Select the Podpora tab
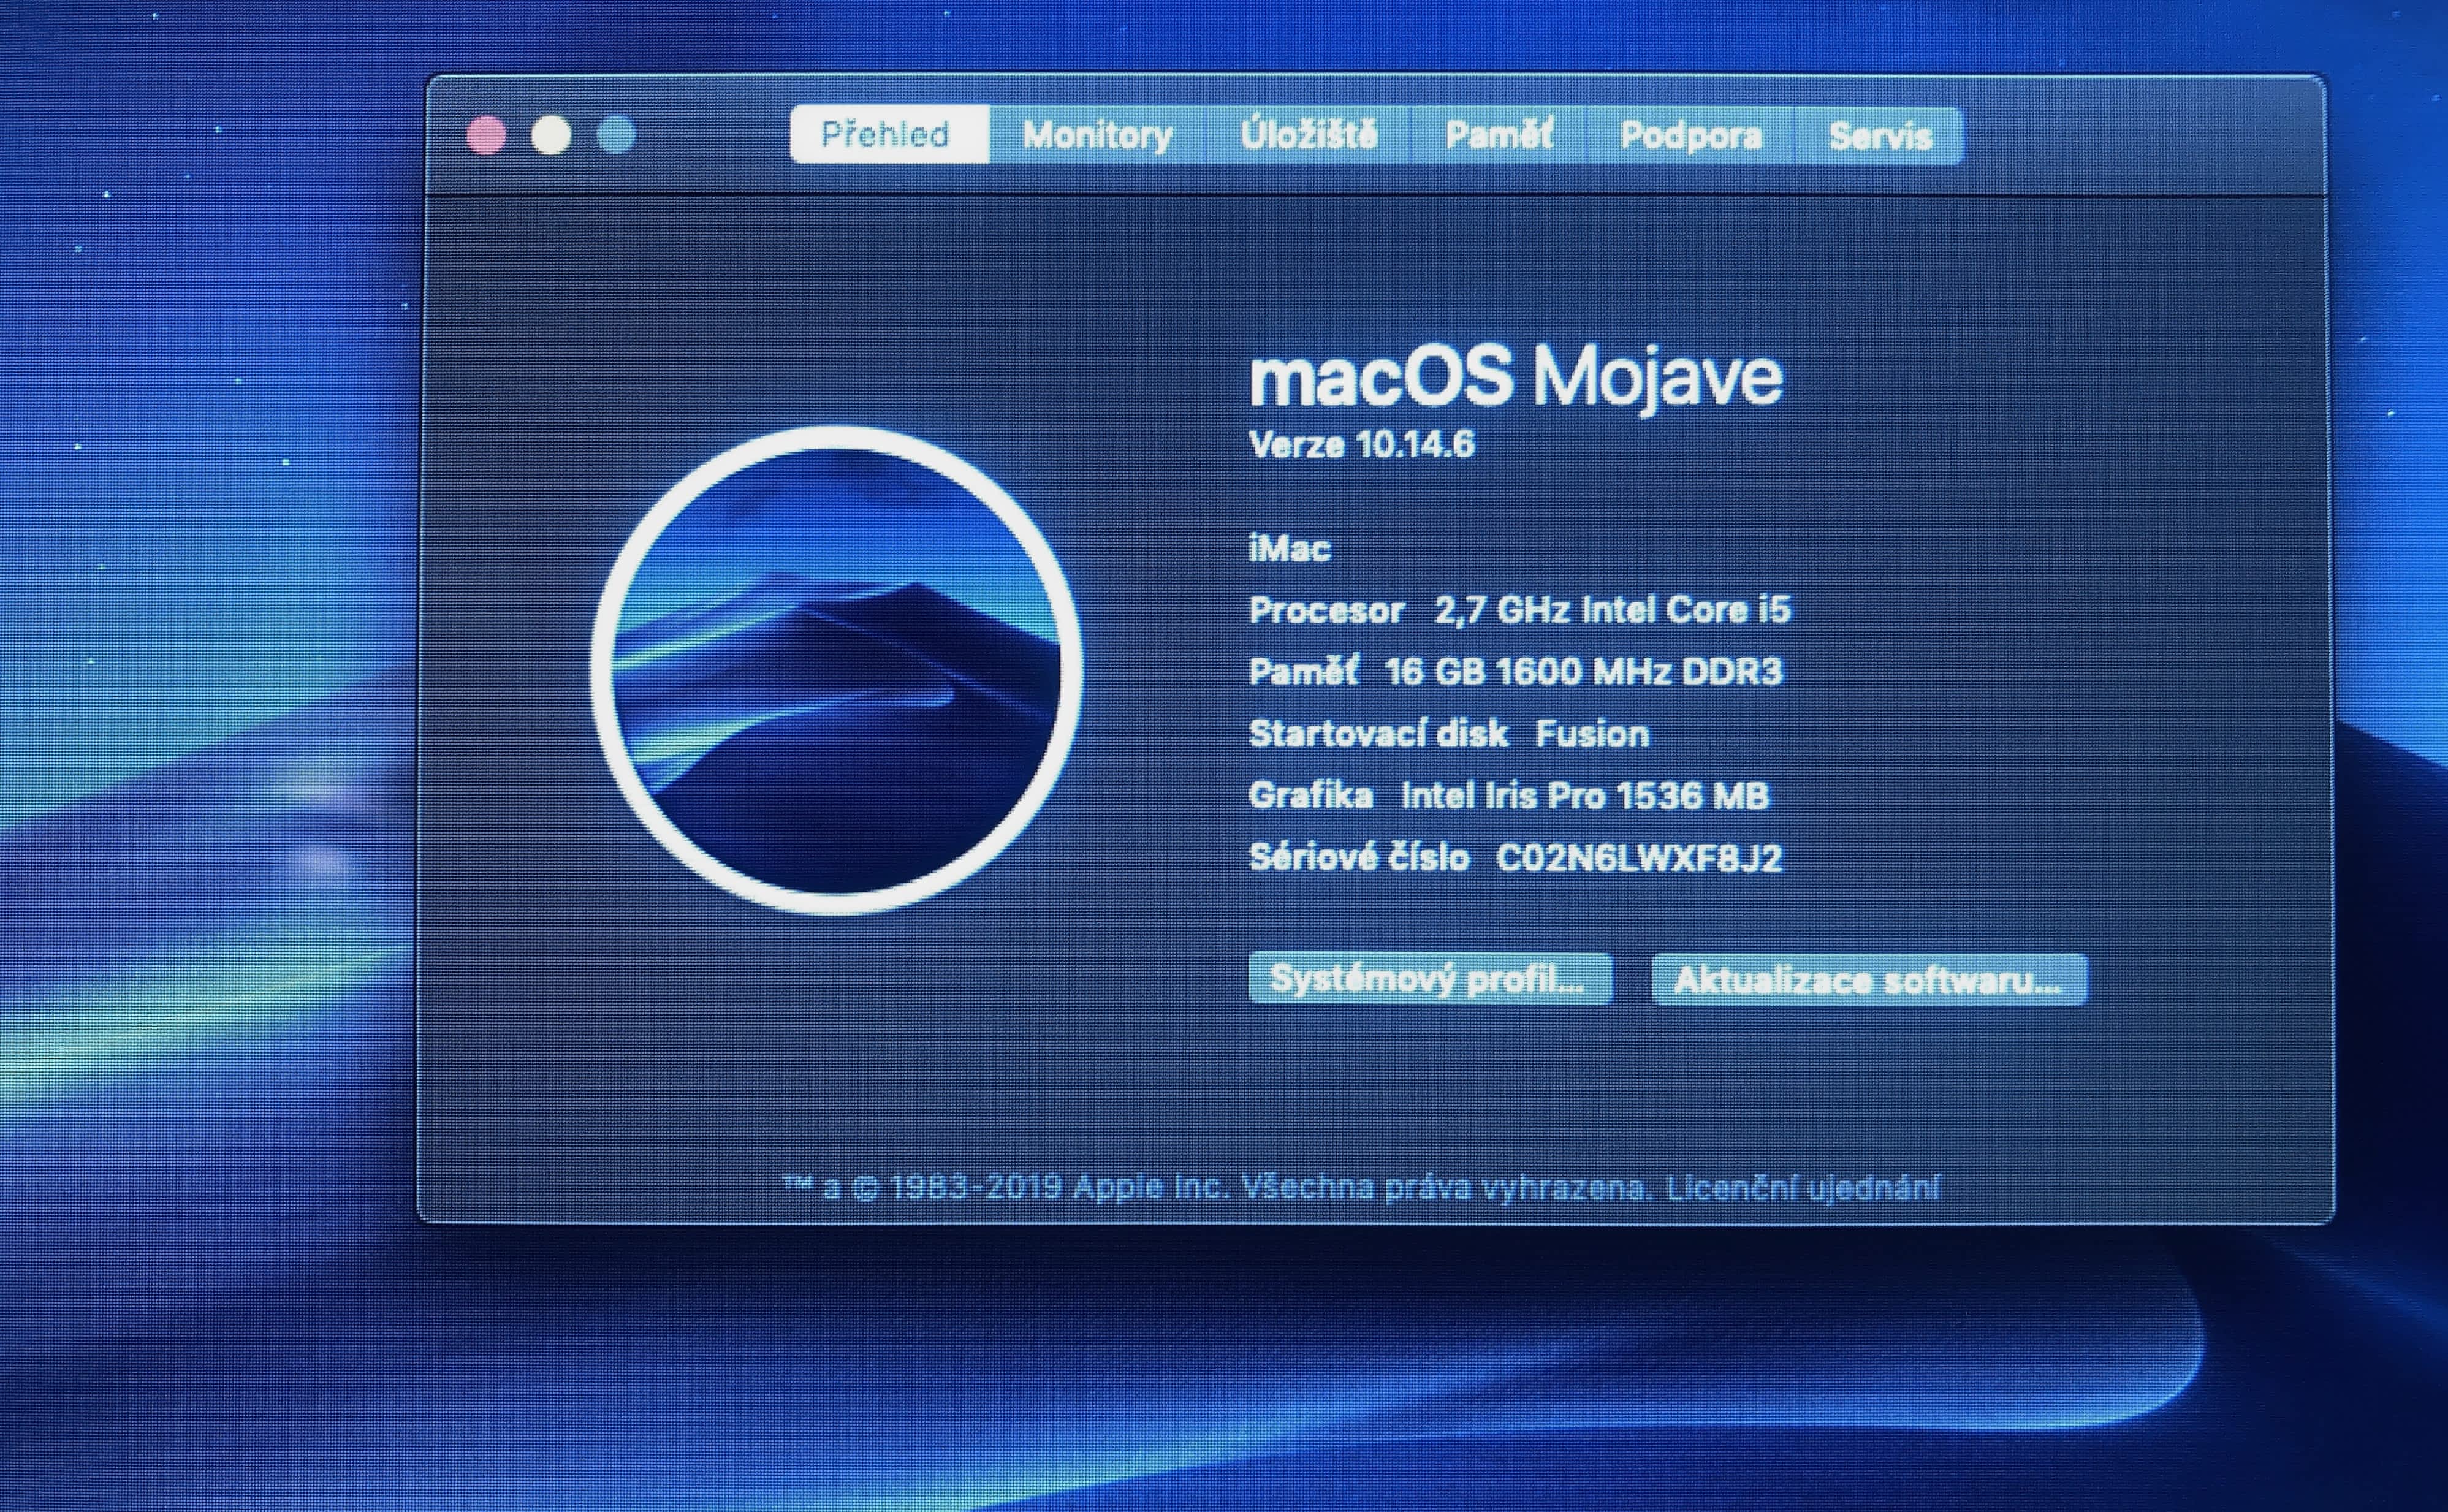This screenshot has height=1512, width=2448. point(1690,134)
